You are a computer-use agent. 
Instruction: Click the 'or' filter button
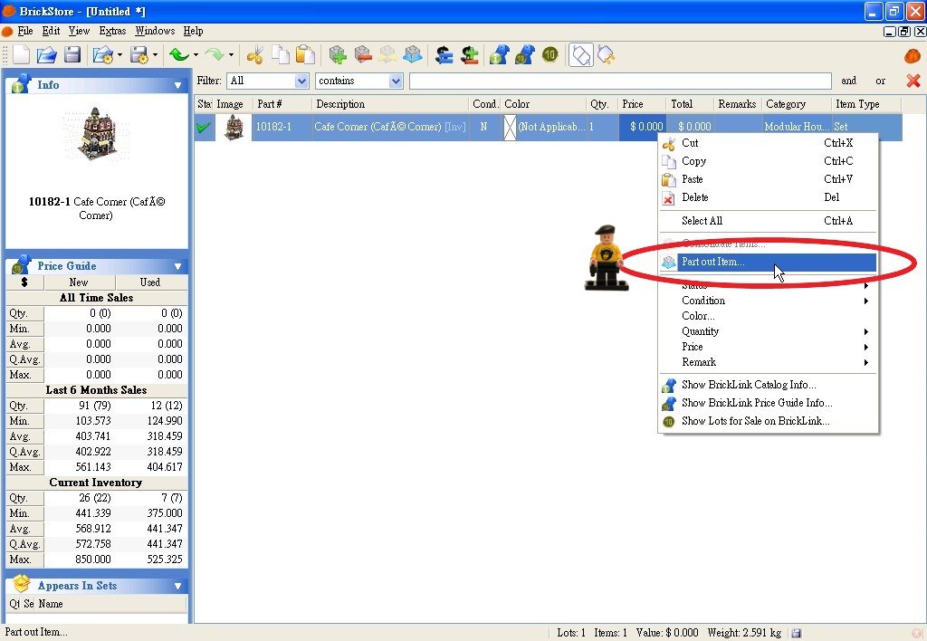pos(880,81)
